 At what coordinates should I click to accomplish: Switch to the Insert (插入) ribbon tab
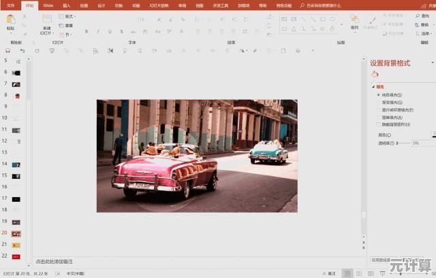[x=66, y=5]
